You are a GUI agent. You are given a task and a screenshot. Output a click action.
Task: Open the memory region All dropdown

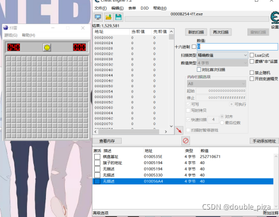[x=216, y=84]
